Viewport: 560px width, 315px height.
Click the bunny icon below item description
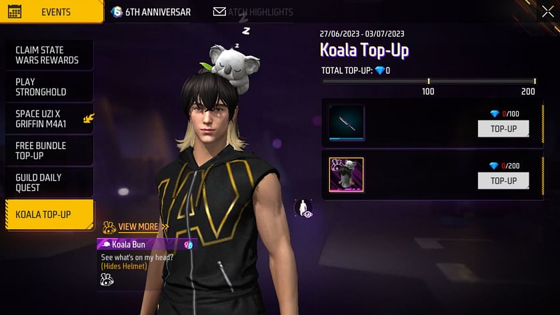(x=107, y=280)
